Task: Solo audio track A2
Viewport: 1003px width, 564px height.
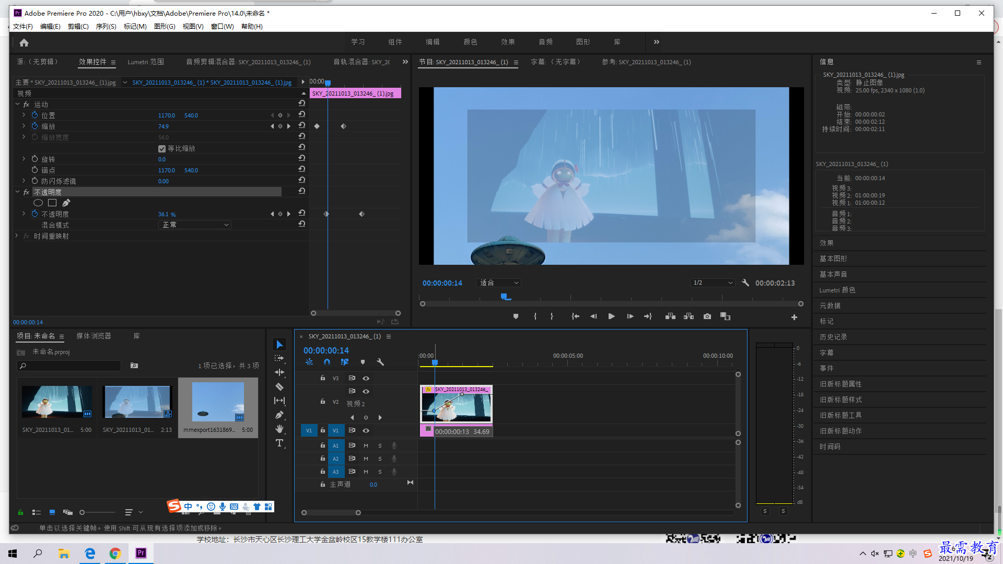Action: (380, 459)
